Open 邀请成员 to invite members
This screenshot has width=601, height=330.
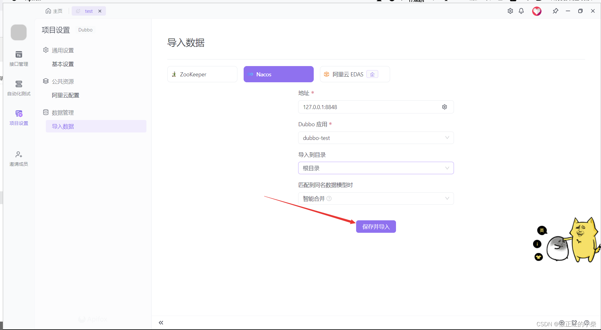pos(19,158)
